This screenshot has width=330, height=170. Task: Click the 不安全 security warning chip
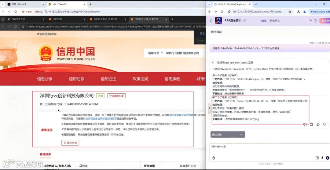point(27,12)
